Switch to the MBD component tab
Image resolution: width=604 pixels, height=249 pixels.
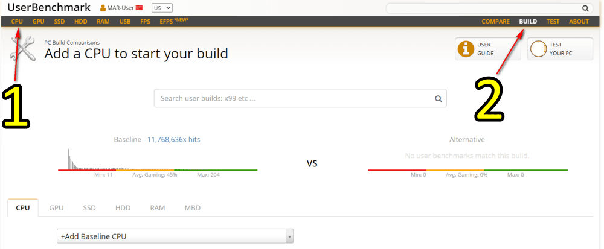[192, 208]
